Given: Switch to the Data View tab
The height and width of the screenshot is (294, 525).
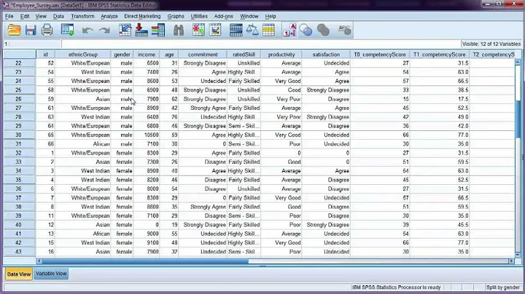Looking at the screenshot, I should pyautogui.click(x=19, y=274).
